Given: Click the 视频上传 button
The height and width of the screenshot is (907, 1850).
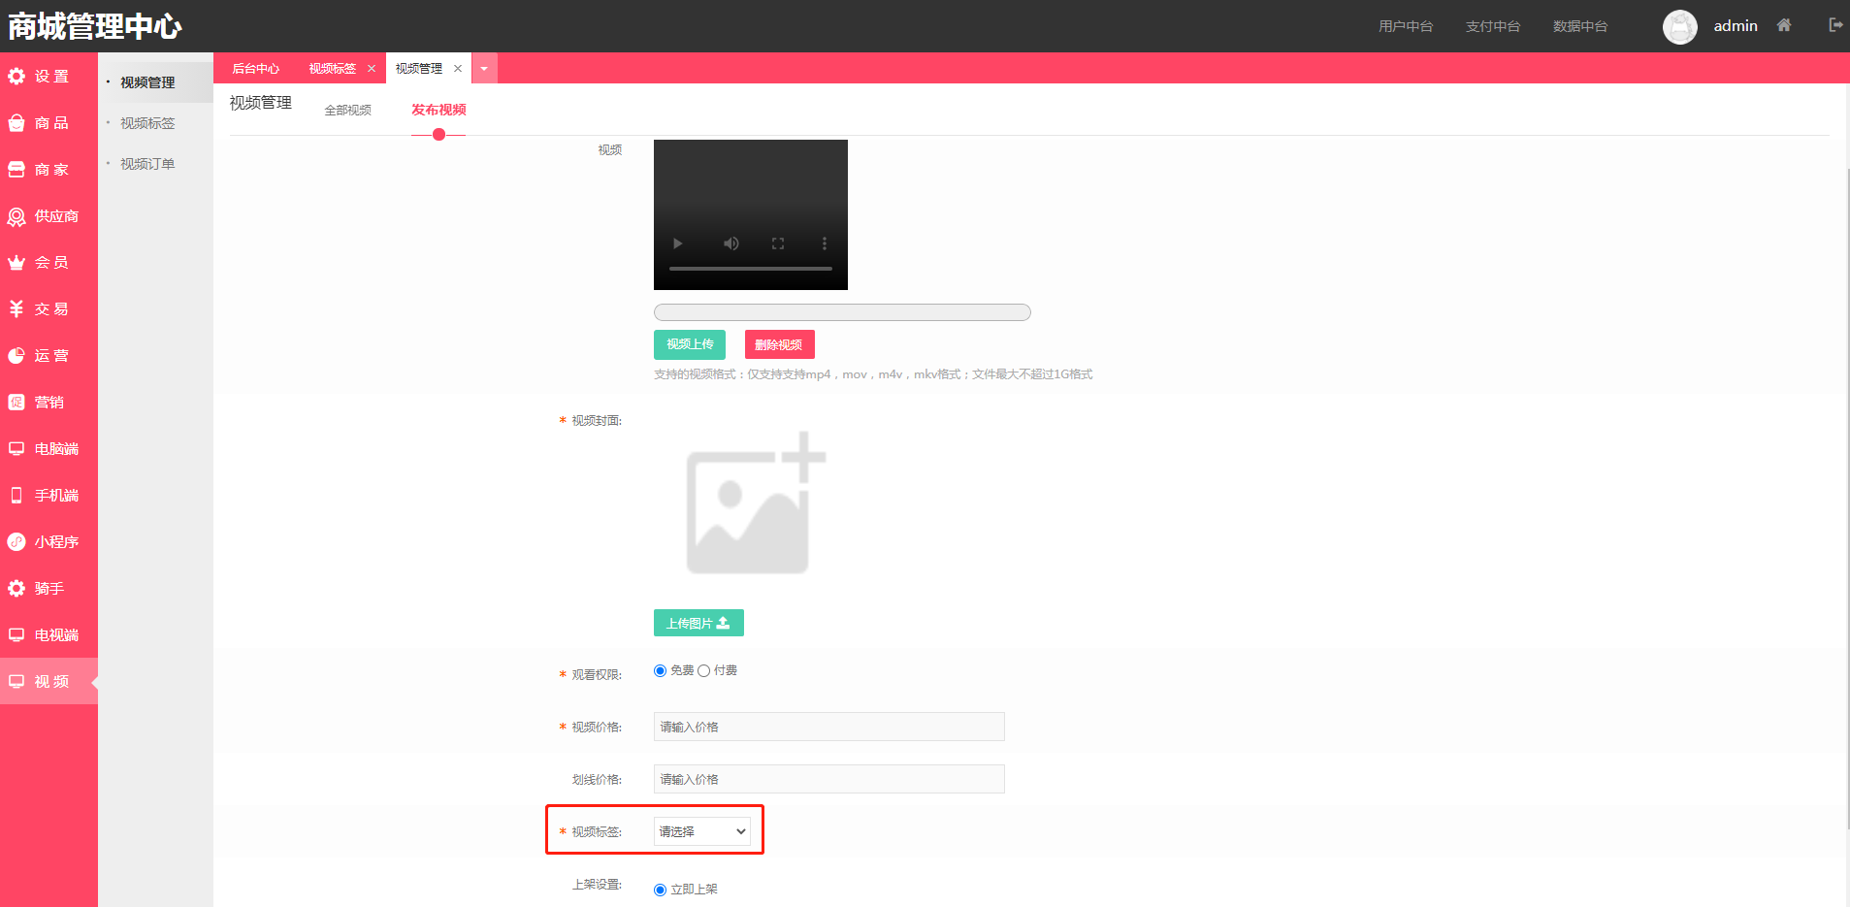Looking at the screenshot, I should tap(690, 344).
